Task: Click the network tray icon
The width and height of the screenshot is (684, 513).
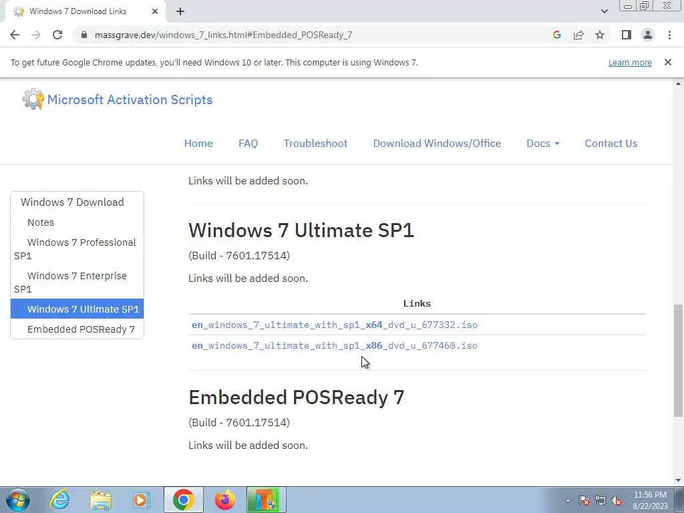Action: 601,500
